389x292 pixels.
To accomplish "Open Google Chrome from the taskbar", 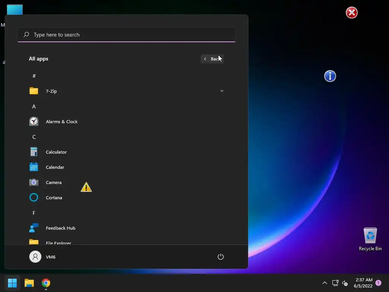I will (x=46, y=283).
